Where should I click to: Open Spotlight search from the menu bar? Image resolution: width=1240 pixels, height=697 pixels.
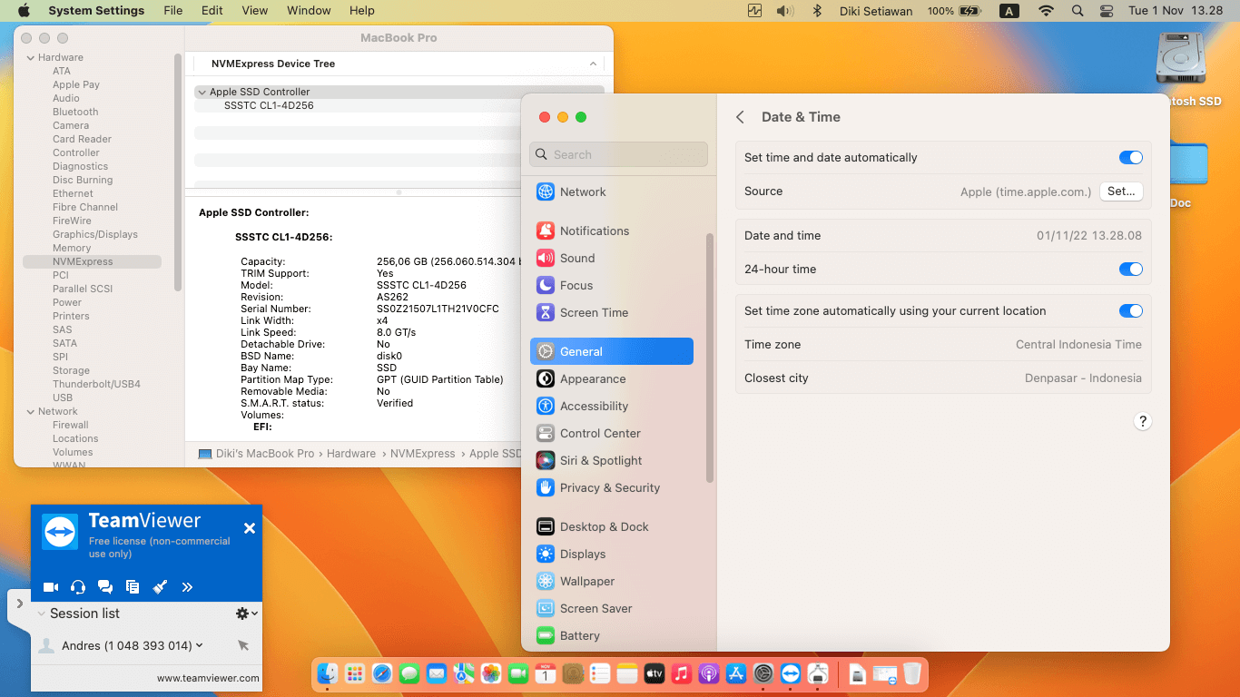pos(1078,11)
